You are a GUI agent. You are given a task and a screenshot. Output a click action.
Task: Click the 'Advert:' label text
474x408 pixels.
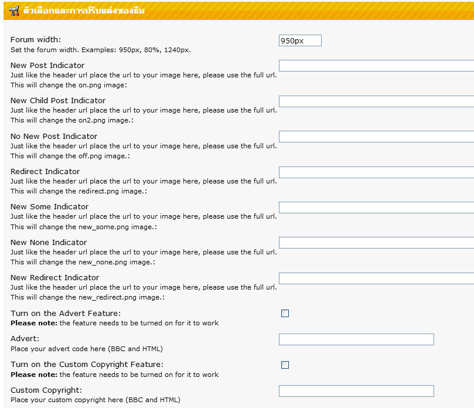[25, 339]
